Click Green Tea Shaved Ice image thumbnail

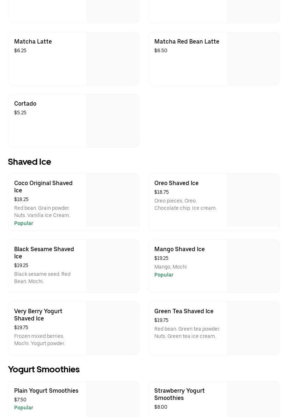[x=253, y=328]
